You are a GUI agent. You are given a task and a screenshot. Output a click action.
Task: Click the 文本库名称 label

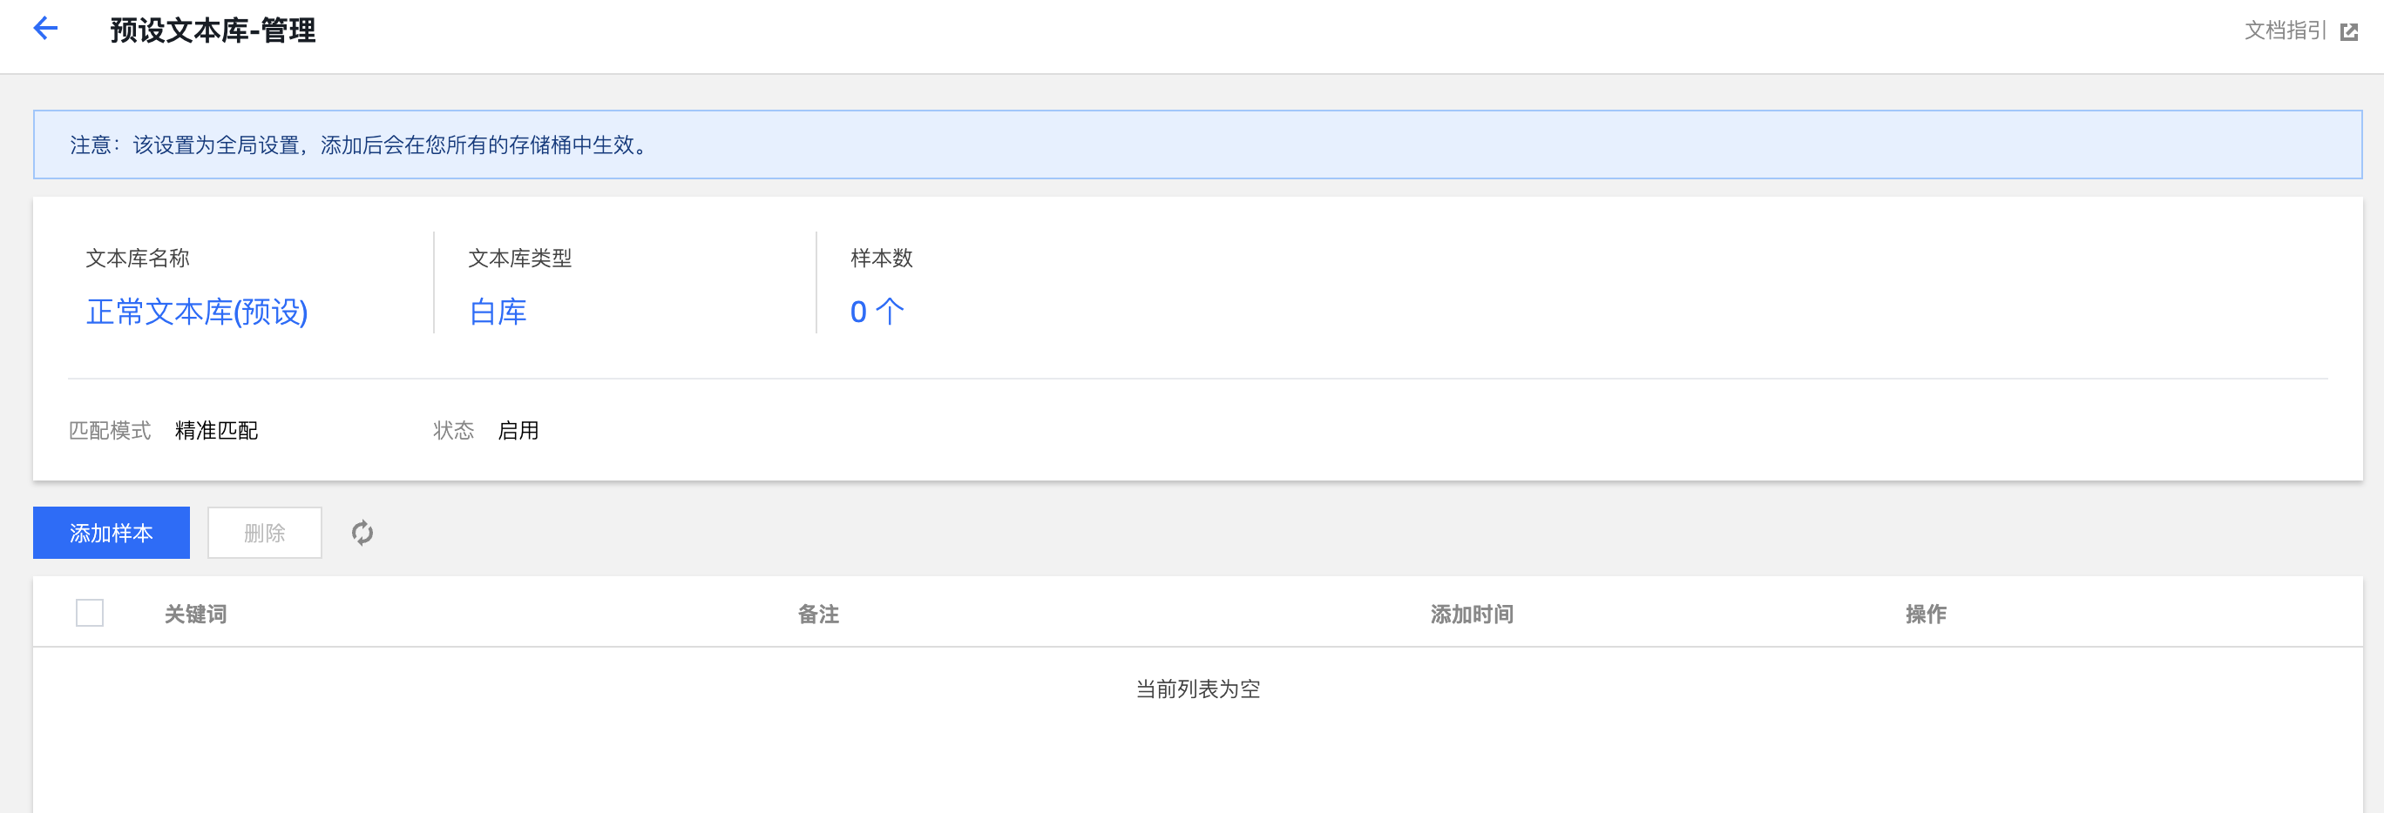coord(138,258)
